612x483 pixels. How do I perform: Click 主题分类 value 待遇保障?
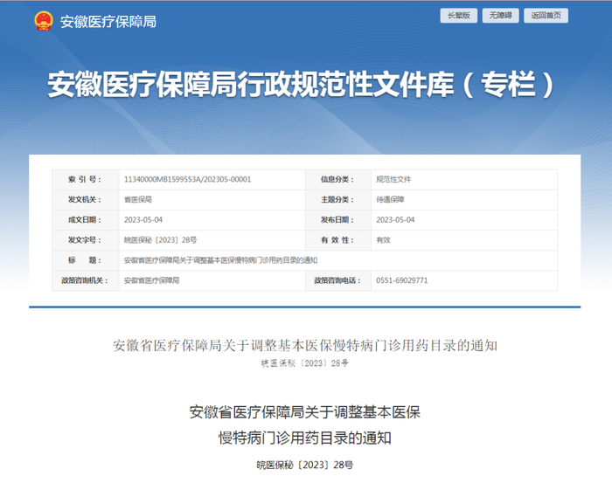click(390, 200)
